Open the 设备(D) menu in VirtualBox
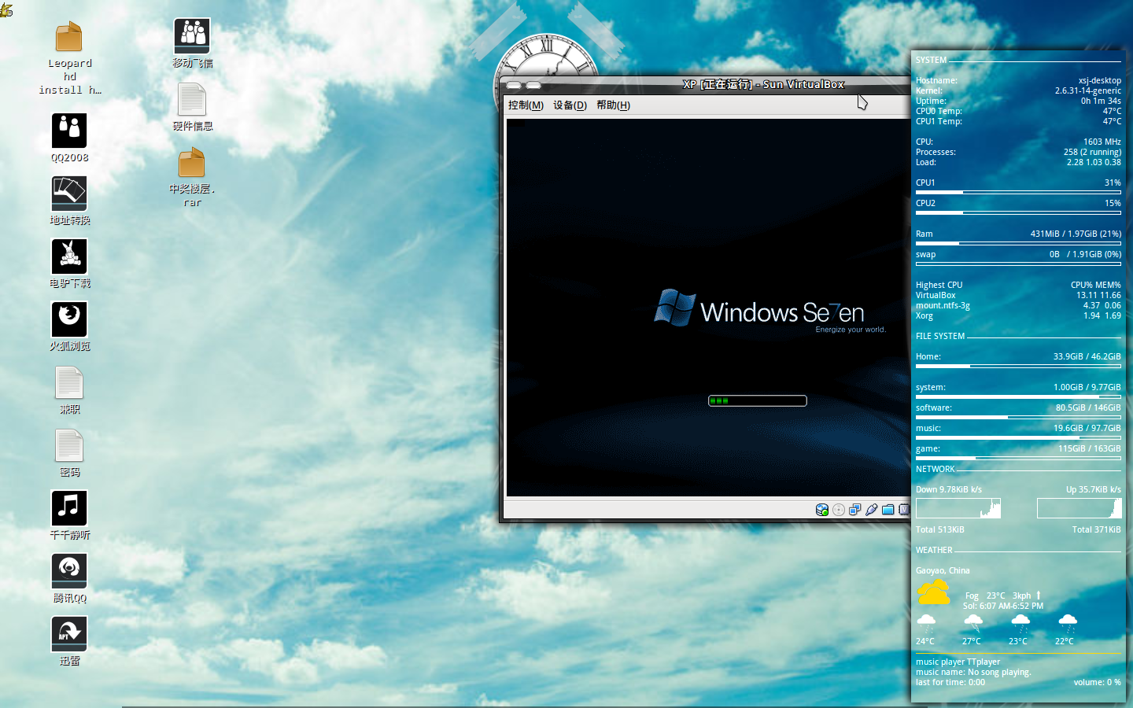1133x708 pixels. [570, 105]
